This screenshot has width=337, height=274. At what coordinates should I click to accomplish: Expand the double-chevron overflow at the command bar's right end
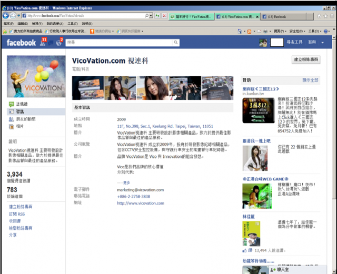point(334,29)
